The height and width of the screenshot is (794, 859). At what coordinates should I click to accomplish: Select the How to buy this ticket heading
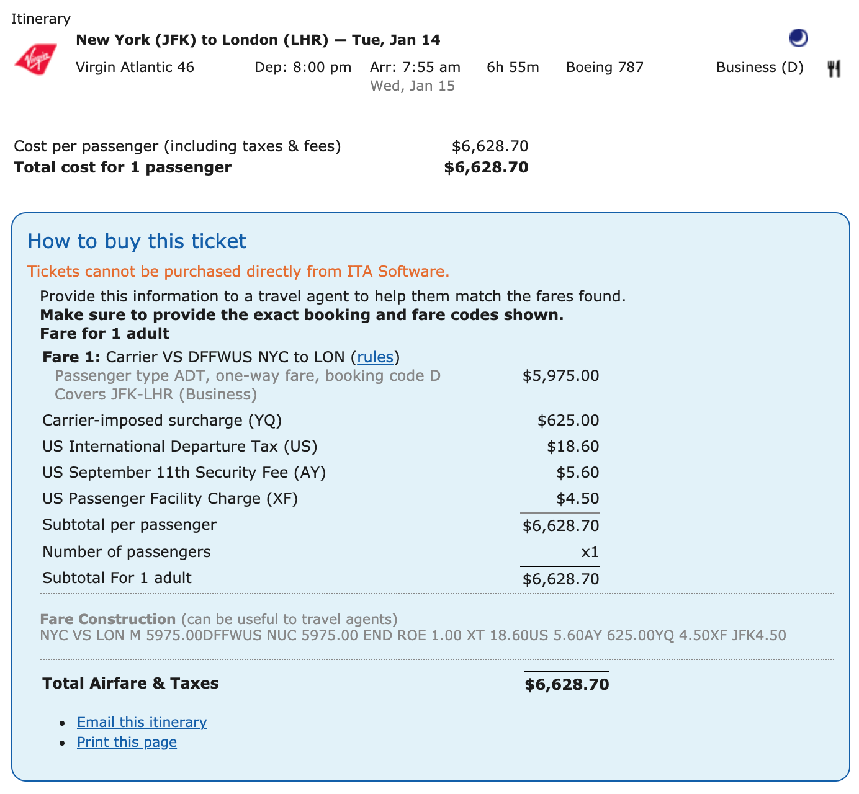[136, 241]
